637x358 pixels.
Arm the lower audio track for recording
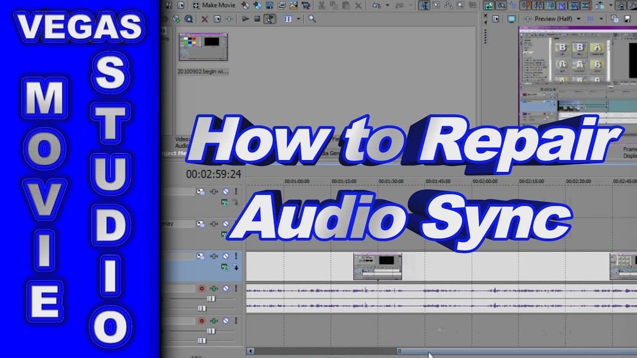point(202,321)
